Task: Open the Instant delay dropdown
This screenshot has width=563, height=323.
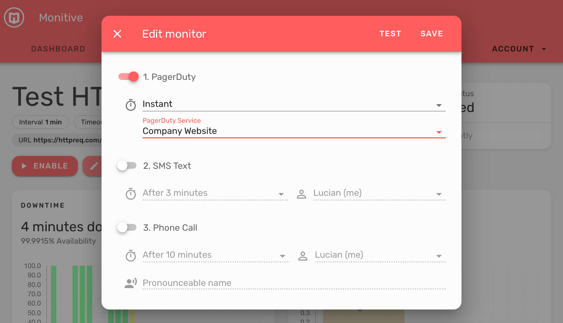Action: point(294,104)
